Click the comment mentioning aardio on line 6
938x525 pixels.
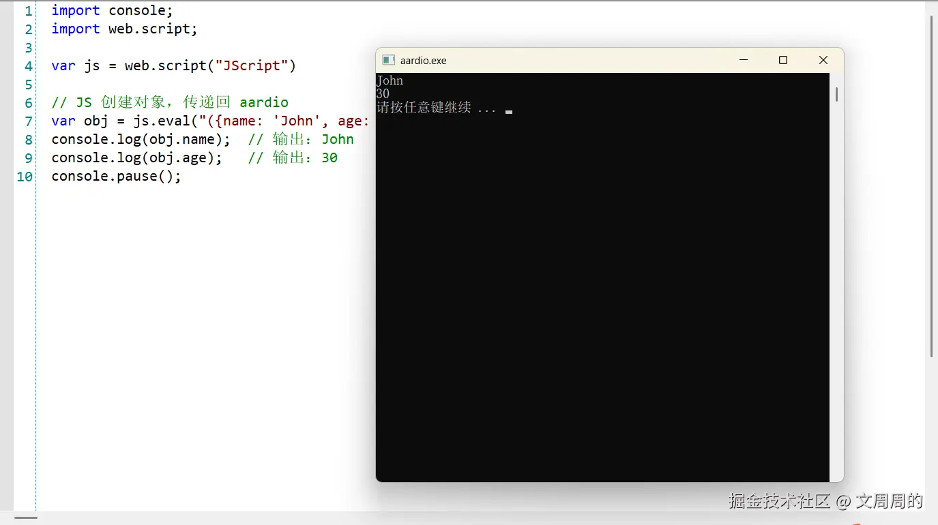coord(170,103)
